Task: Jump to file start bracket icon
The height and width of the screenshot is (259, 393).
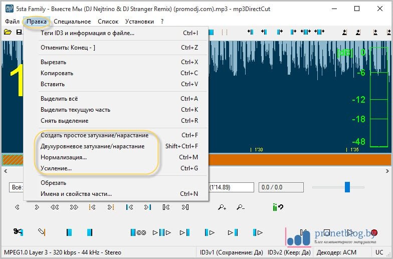Action: 166,207
